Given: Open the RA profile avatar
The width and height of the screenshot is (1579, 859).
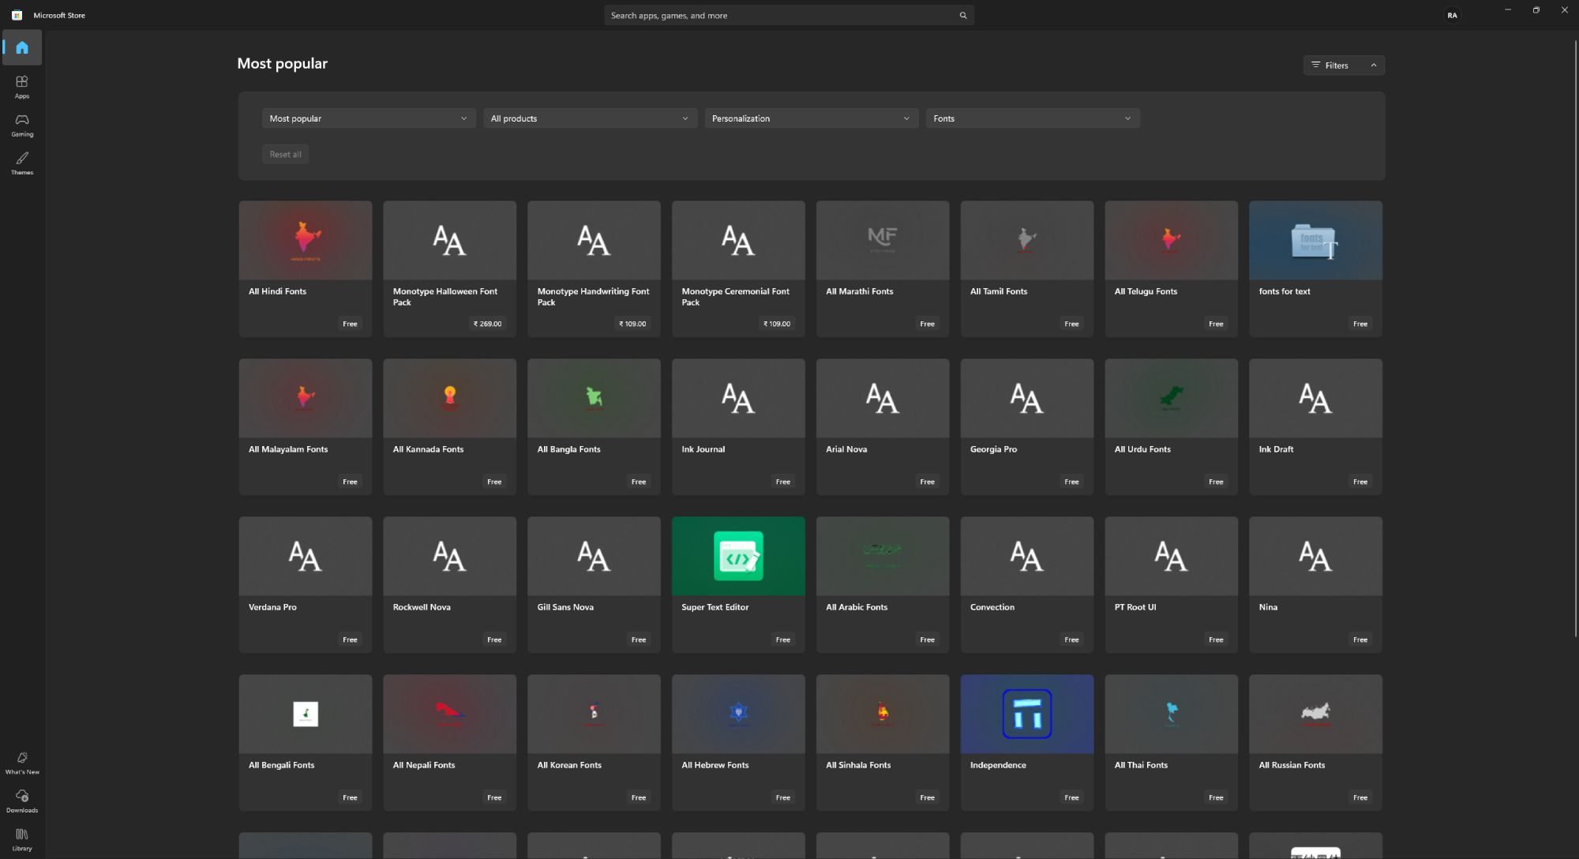Looking at the screenshot, I should pos(1452,15).
